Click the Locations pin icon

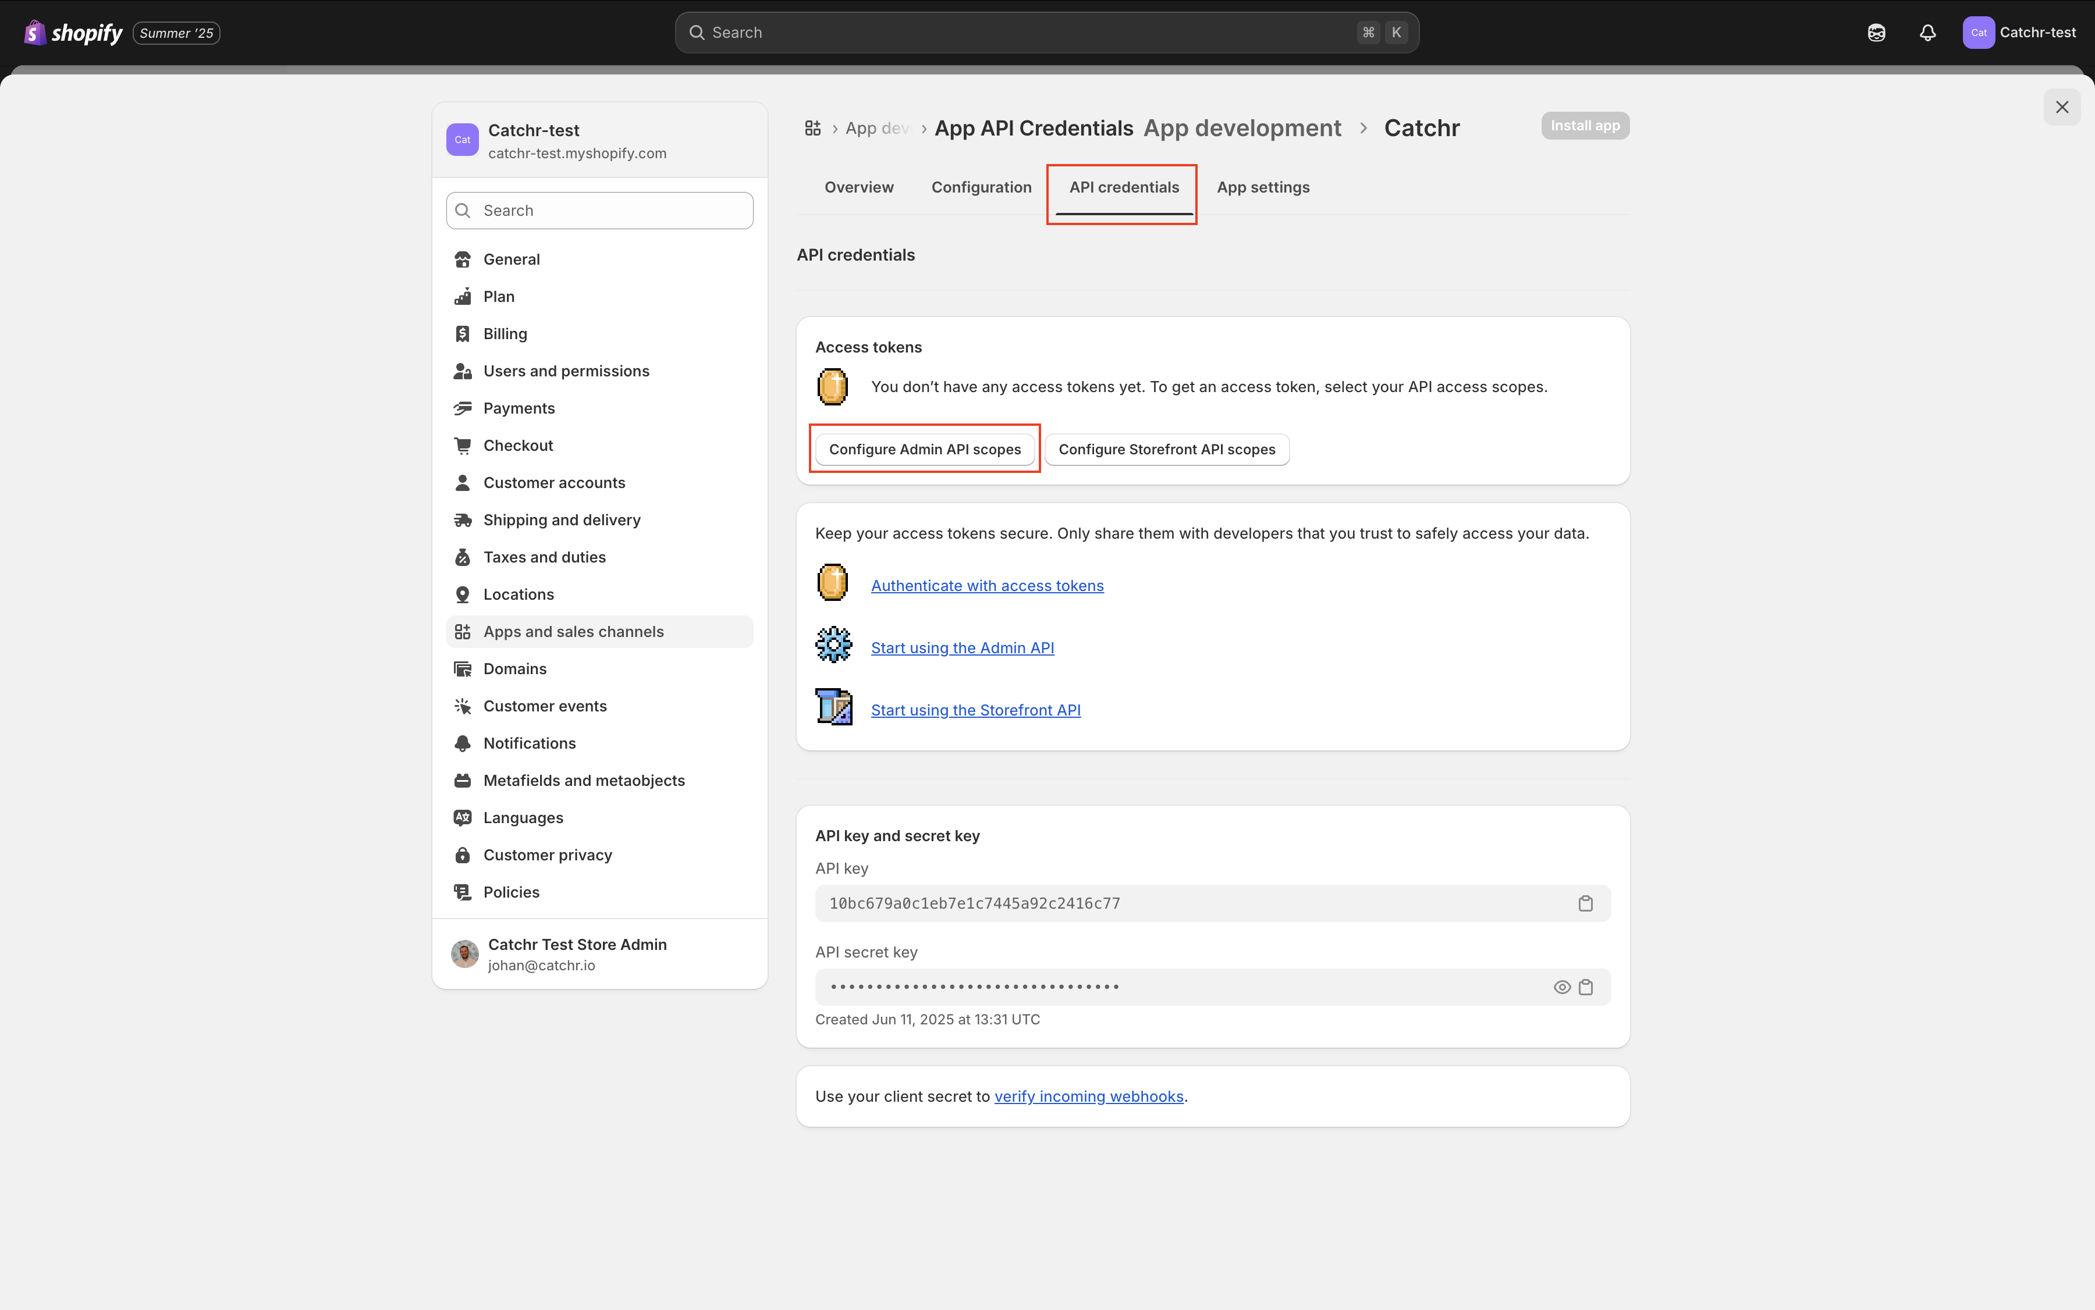463,595
